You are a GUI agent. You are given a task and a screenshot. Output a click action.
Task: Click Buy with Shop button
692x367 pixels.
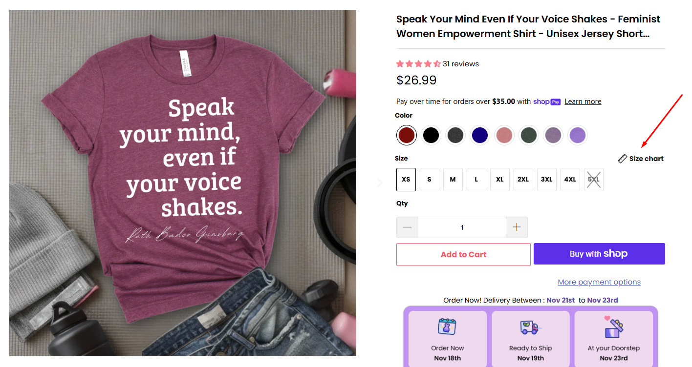click(x=599, y=254)
